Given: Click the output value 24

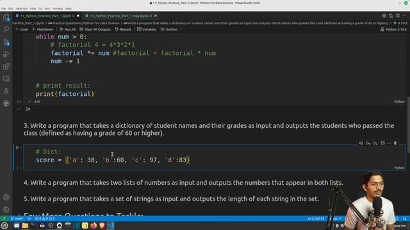Looking at the screenshot, I should 28,109.
